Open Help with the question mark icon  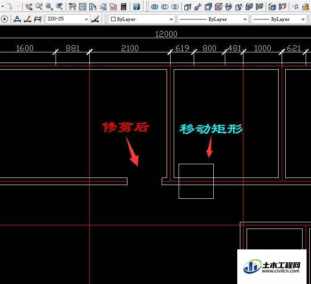pyautogui.click(x=136, y=7)
